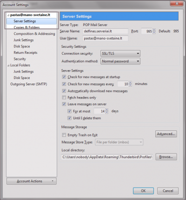
Task: Increase the Port number with up arrow
Action: pos(154,30)
